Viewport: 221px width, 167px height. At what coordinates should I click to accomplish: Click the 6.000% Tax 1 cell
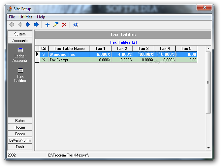pos(101,54)
